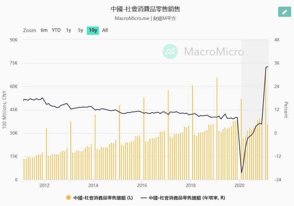Click the growth line peak in 2021

(268, 67)
